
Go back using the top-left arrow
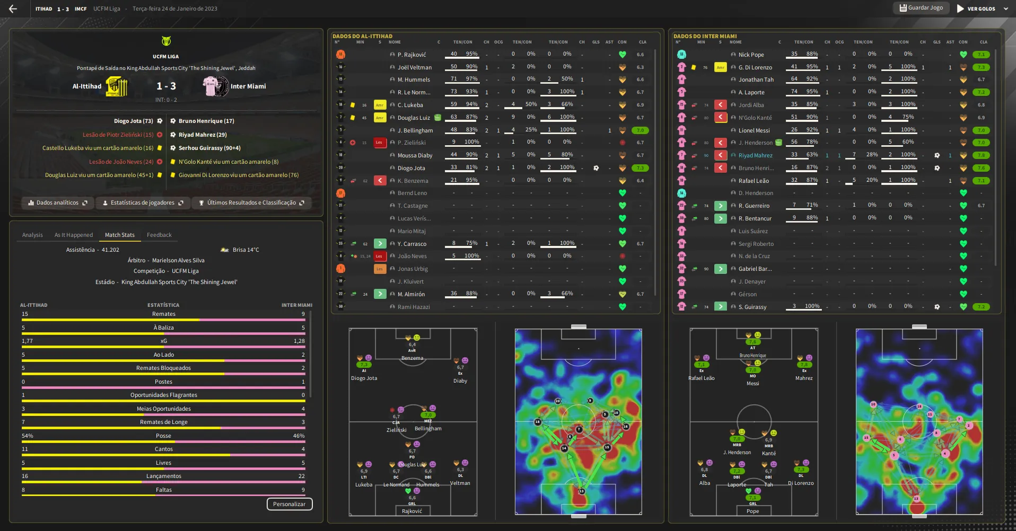[x=13, y=8]
